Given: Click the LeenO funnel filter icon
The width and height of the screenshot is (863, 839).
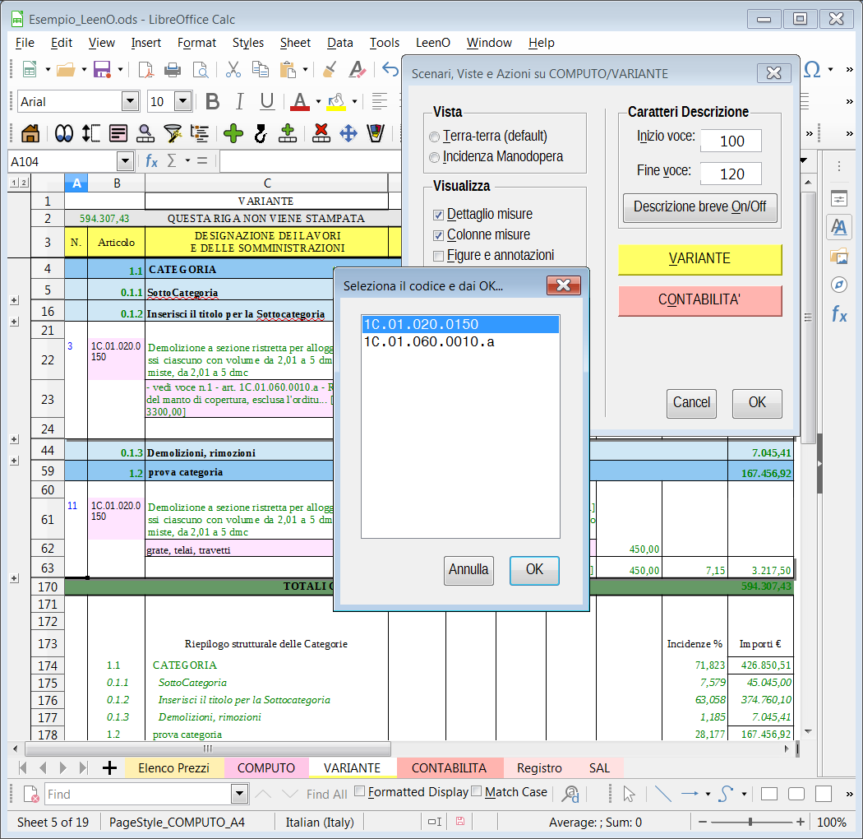Looking at the screenshot, I should tap(173, 133).
